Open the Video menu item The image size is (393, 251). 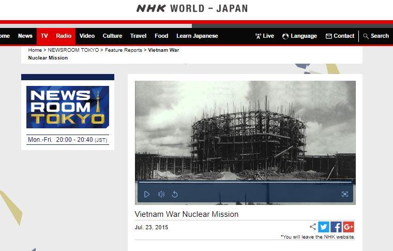87,36
